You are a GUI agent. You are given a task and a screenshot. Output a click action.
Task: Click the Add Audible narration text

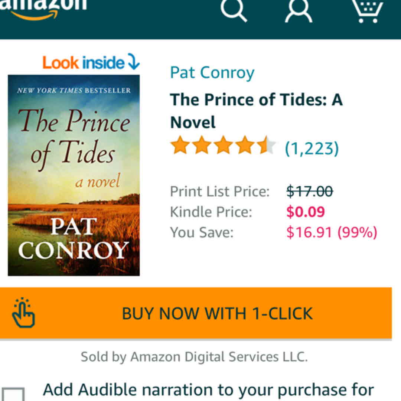pos(208,390)
